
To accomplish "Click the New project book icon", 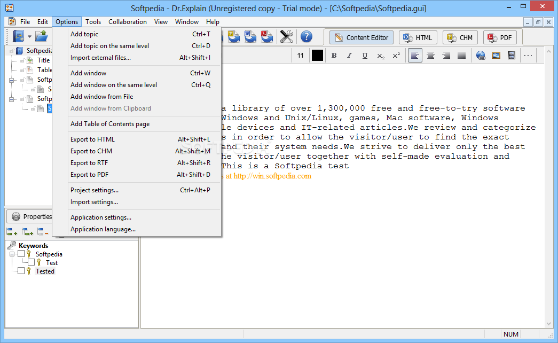I will pyautogui.click(x=19, y=36).
